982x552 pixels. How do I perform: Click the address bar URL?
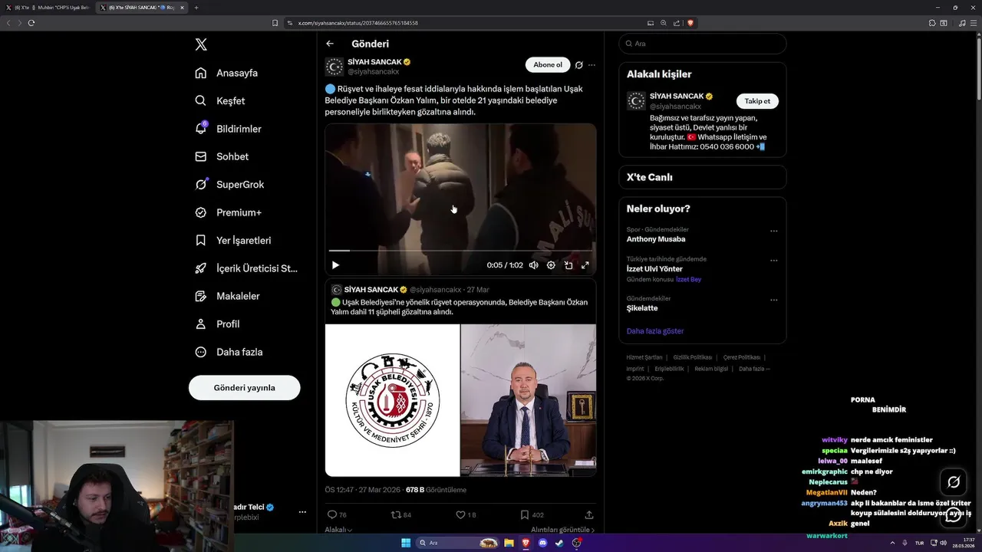click(x=358, y=23)
